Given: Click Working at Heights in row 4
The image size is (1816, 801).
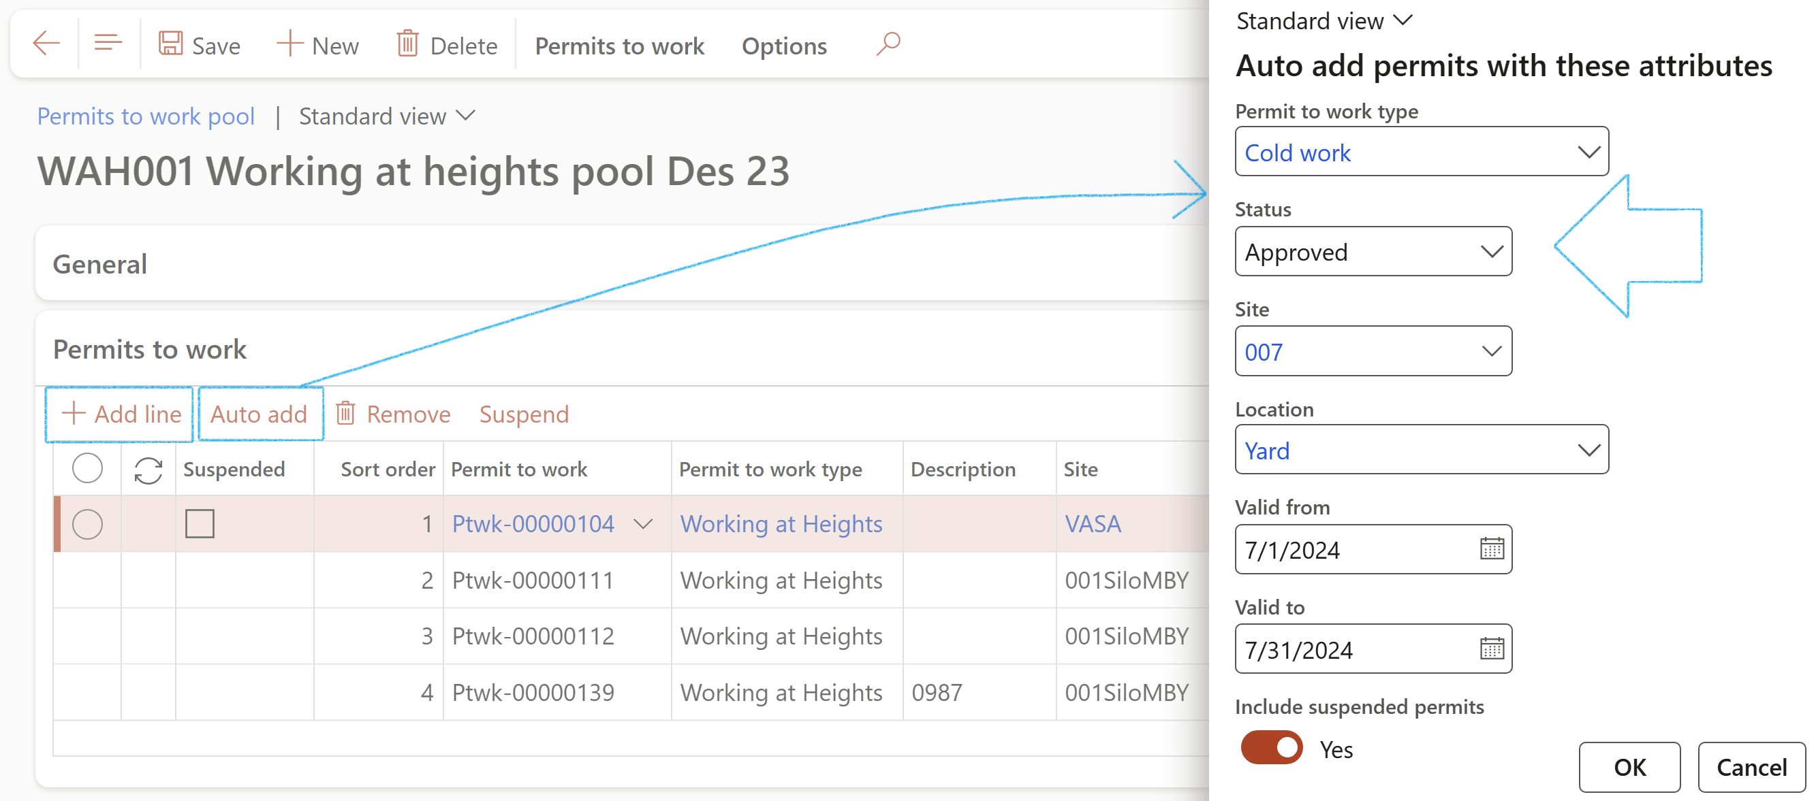Looking at the screenshot, I should [781, 693].
